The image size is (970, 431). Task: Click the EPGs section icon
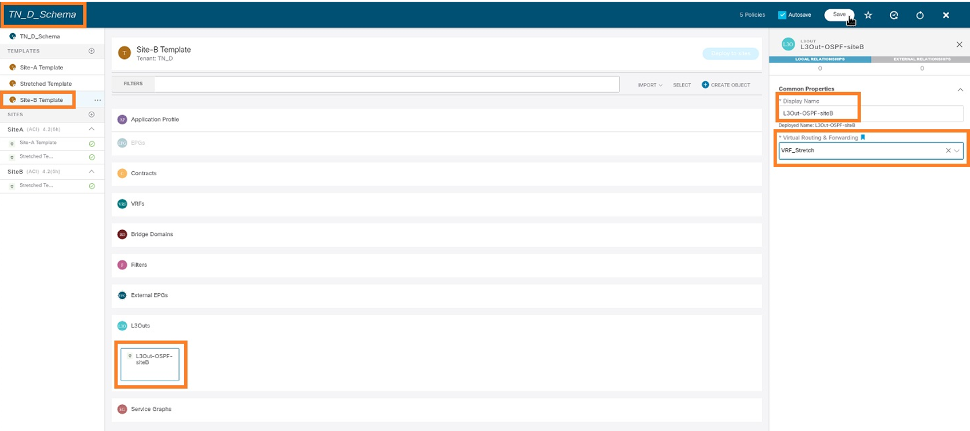(122, 143)
